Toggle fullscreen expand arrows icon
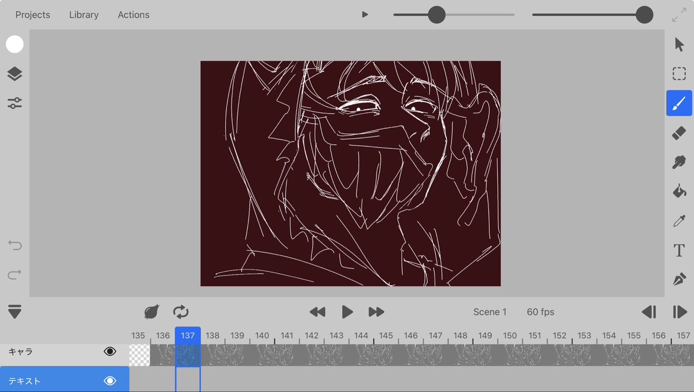 pos(679,14)
